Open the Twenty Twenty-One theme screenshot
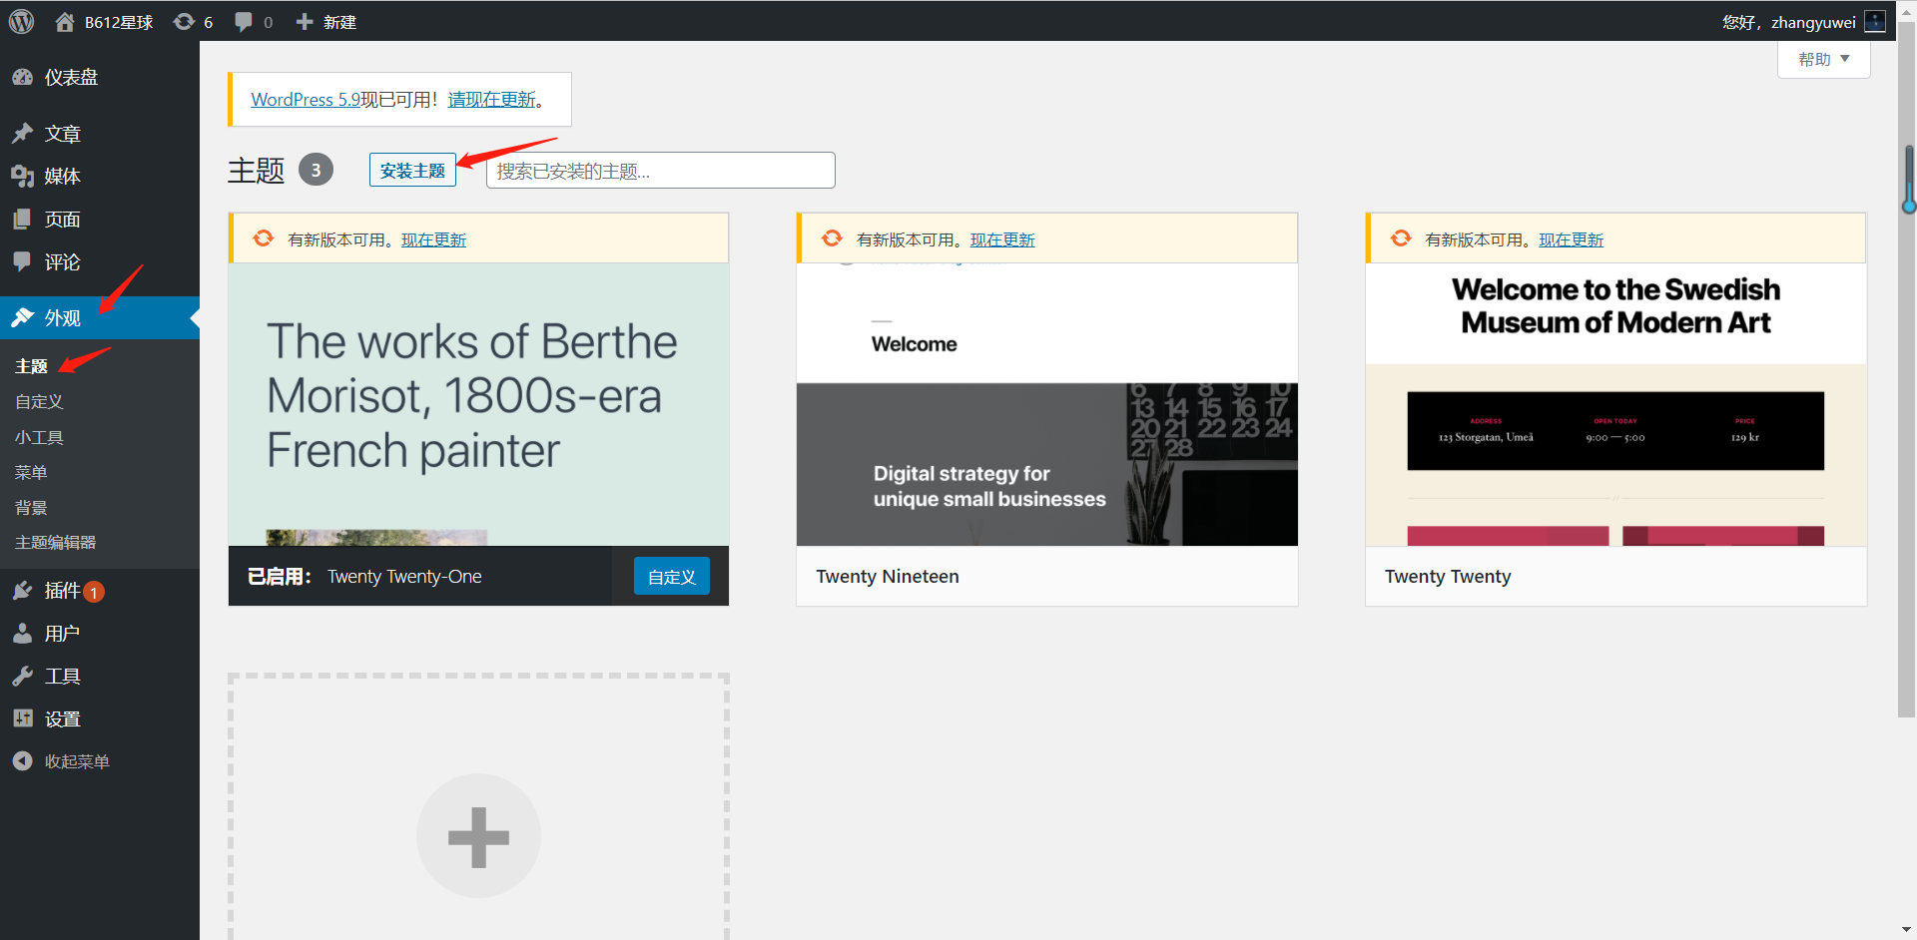 coord(478,404)
